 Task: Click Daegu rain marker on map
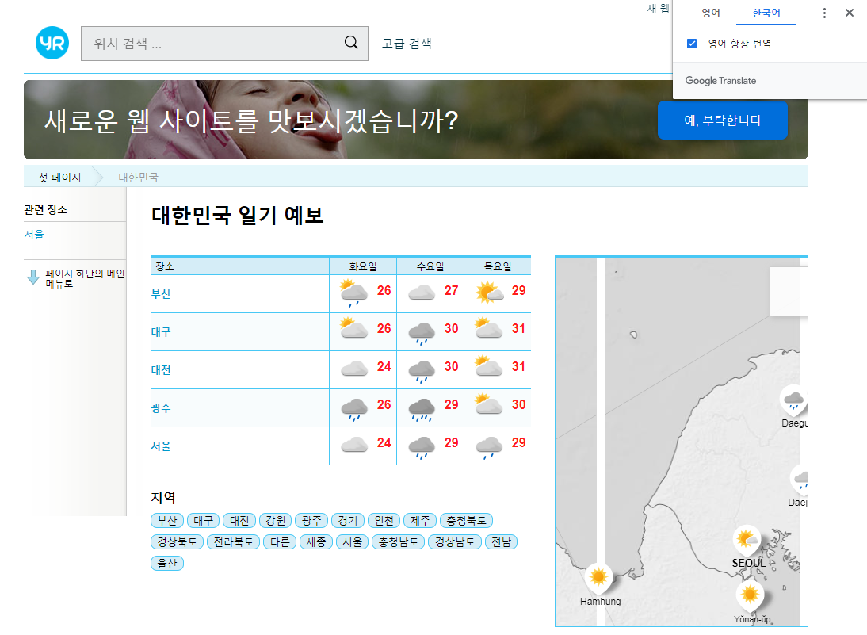[x=793, y=400]
